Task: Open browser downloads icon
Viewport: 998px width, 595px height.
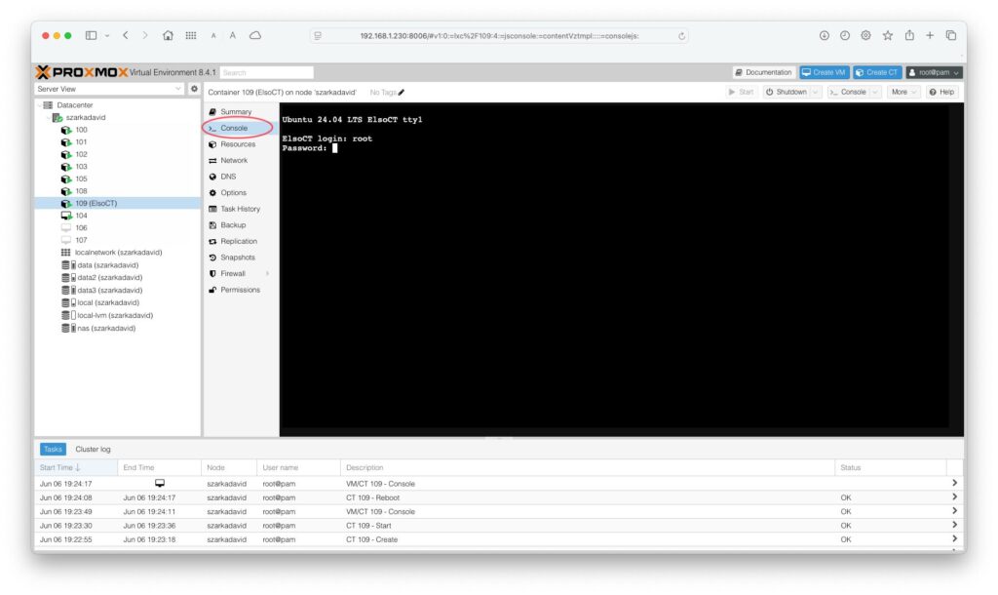Action: (825, 36)
